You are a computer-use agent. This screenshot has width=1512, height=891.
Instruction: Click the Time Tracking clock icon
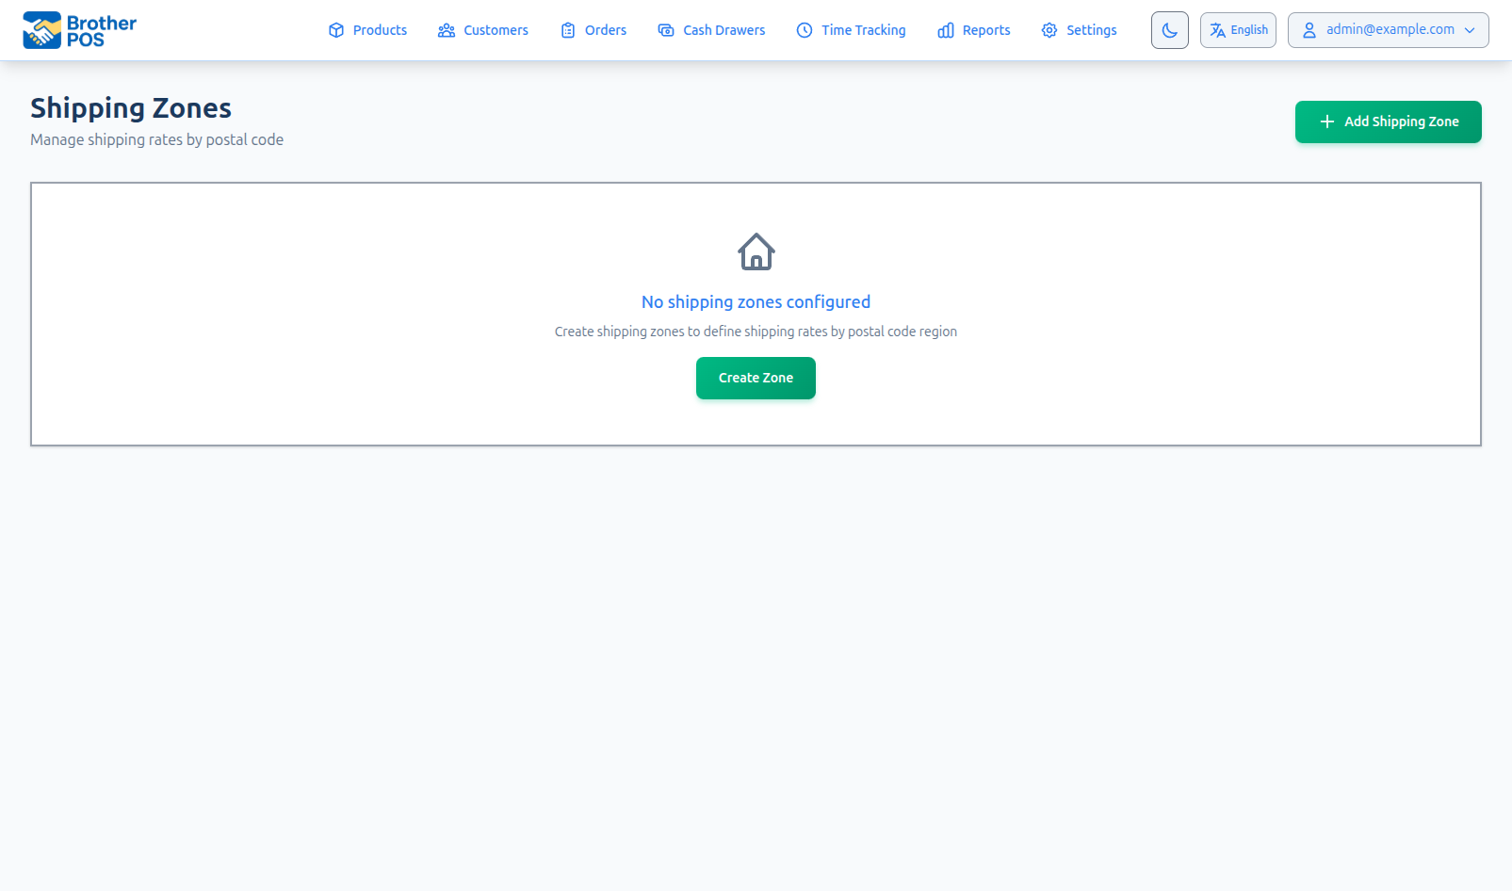coord(805,30)
